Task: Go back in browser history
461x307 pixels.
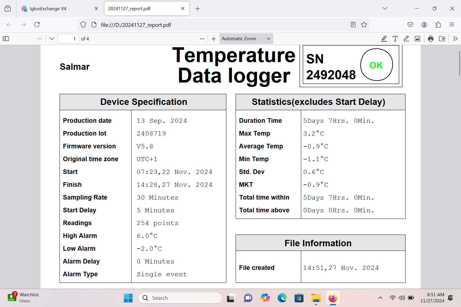Action: tap(9, 25)
